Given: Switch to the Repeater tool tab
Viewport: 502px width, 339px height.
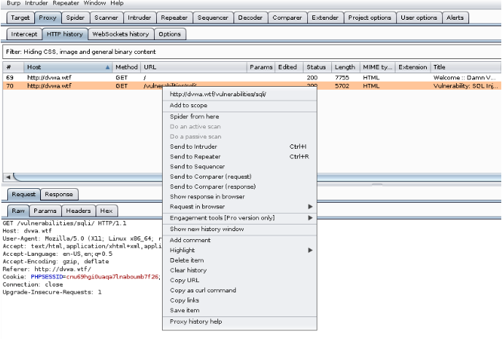Looking at the screenshot, I should click(x=174, y=17).
